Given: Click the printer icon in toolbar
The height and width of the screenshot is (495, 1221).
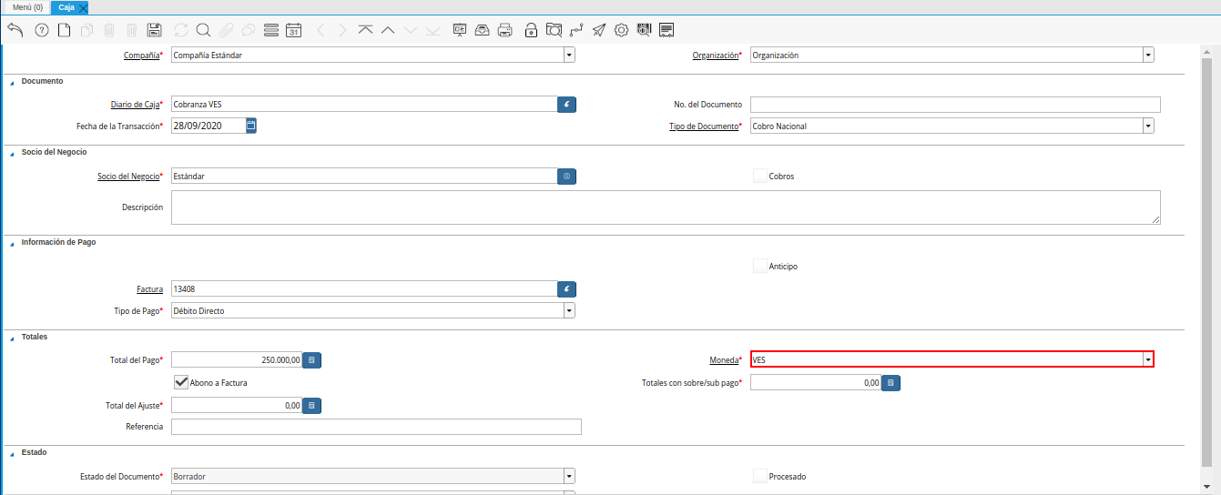Looking at the screenshot, I should point(505,30).
